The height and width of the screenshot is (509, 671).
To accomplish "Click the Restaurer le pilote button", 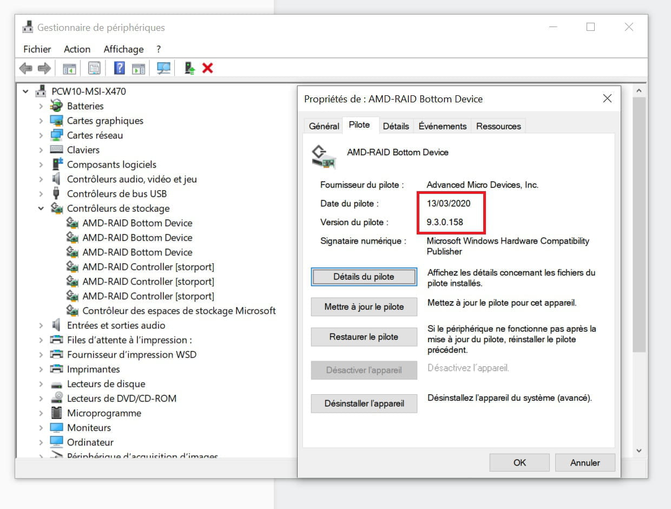I will (x=364, y=337).
